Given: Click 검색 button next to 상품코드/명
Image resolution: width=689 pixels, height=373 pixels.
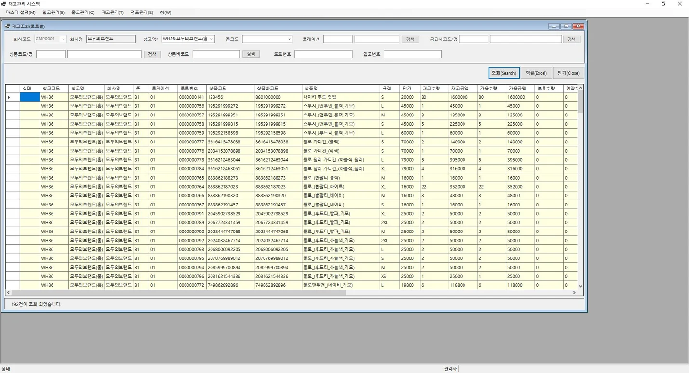Looking at the screenshot, I should tap(152, 54).
